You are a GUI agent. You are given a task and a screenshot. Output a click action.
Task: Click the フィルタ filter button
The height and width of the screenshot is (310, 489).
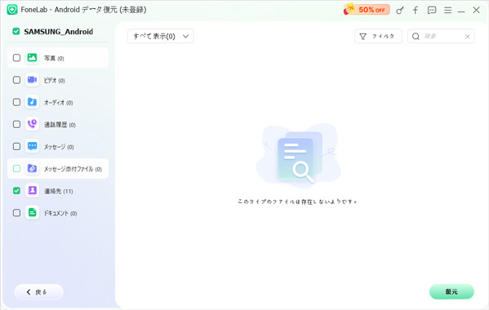pyautogui.click(x=378, y=36)
